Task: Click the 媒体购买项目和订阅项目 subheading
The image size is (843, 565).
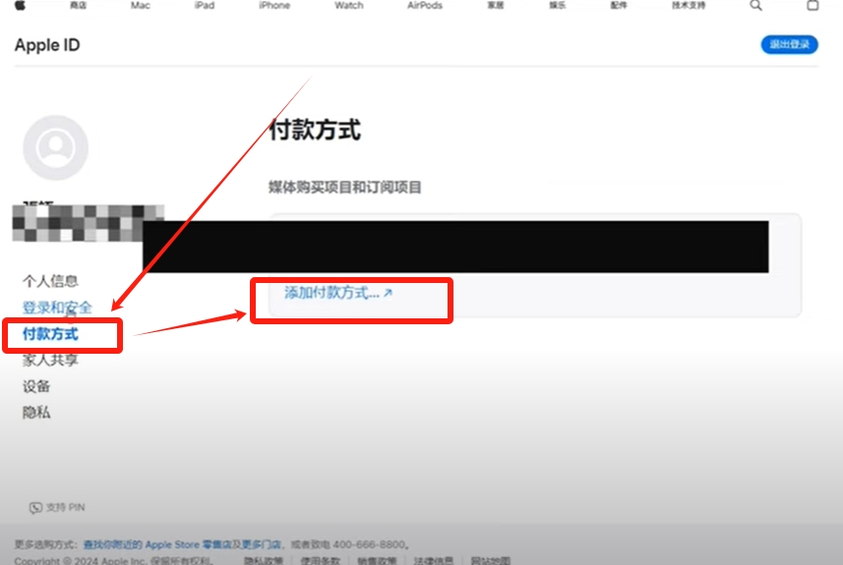Action: click(344, 187)
